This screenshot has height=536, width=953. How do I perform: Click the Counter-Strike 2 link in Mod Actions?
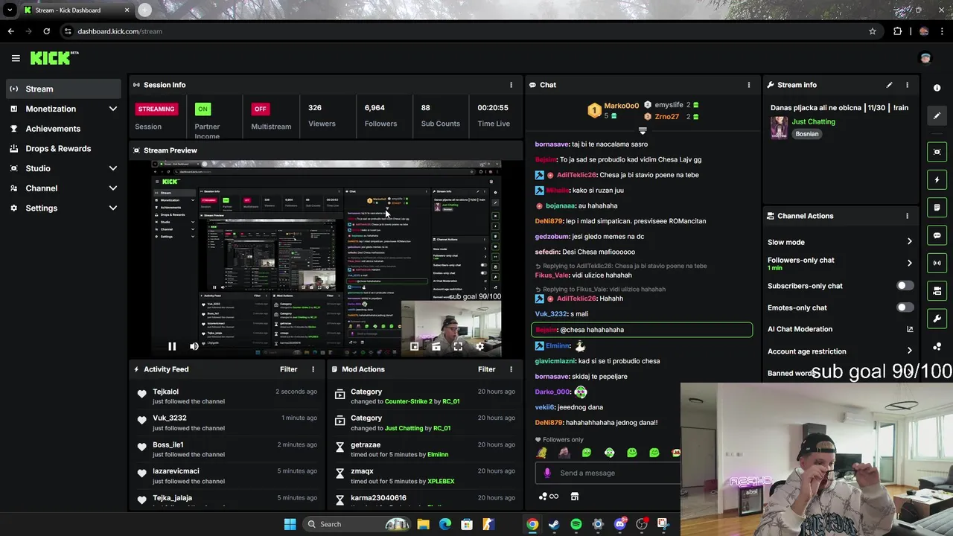pos(408,401)
